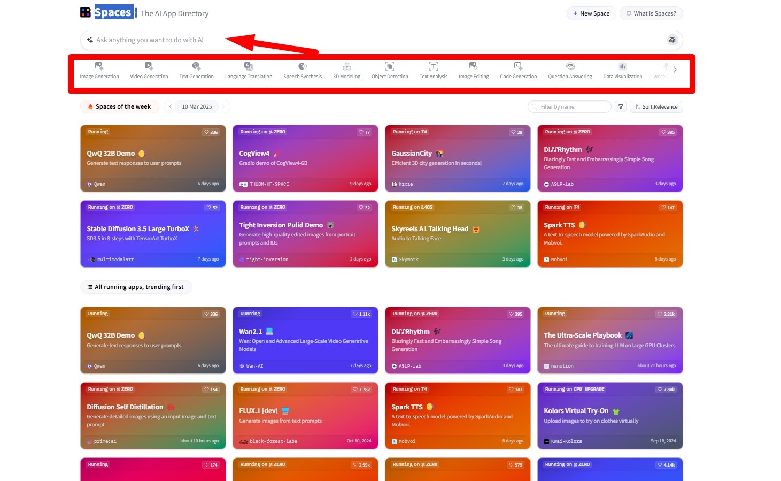Like Kolors Virtual Try-On space

(x=667, y=390)
